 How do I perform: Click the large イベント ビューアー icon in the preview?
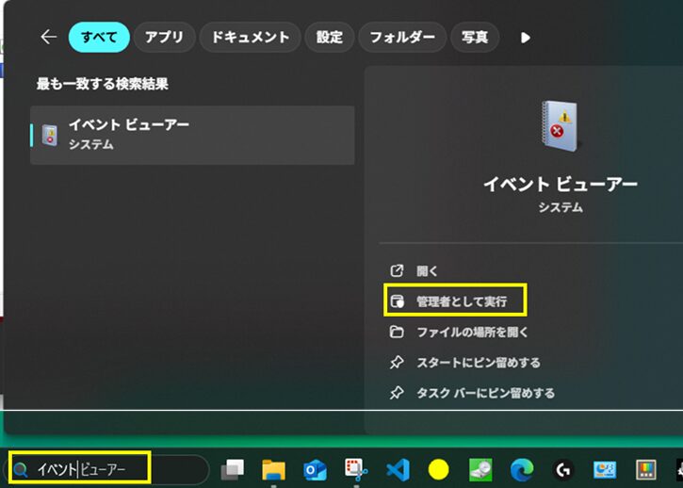point(560,125)
